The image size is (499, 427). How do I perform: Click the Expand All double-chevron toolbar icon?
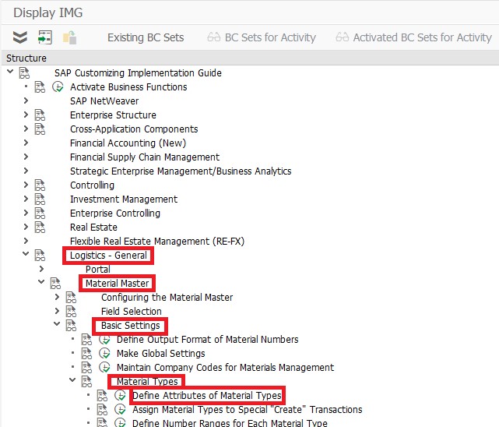20,37
